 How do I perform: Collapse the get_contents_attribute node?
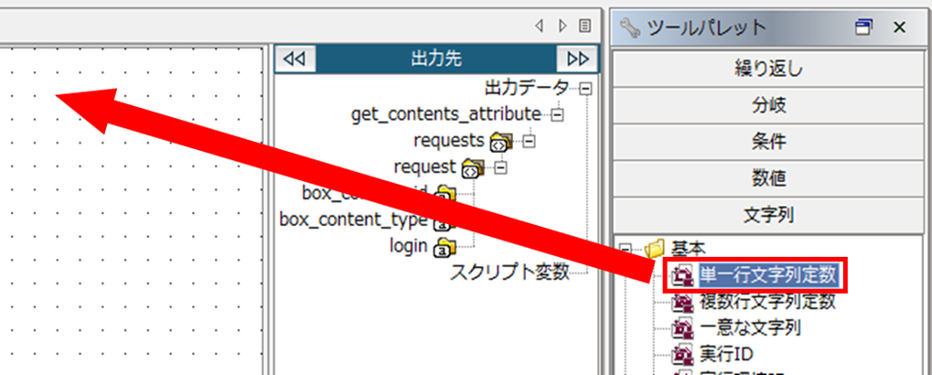tap(557, 115)
